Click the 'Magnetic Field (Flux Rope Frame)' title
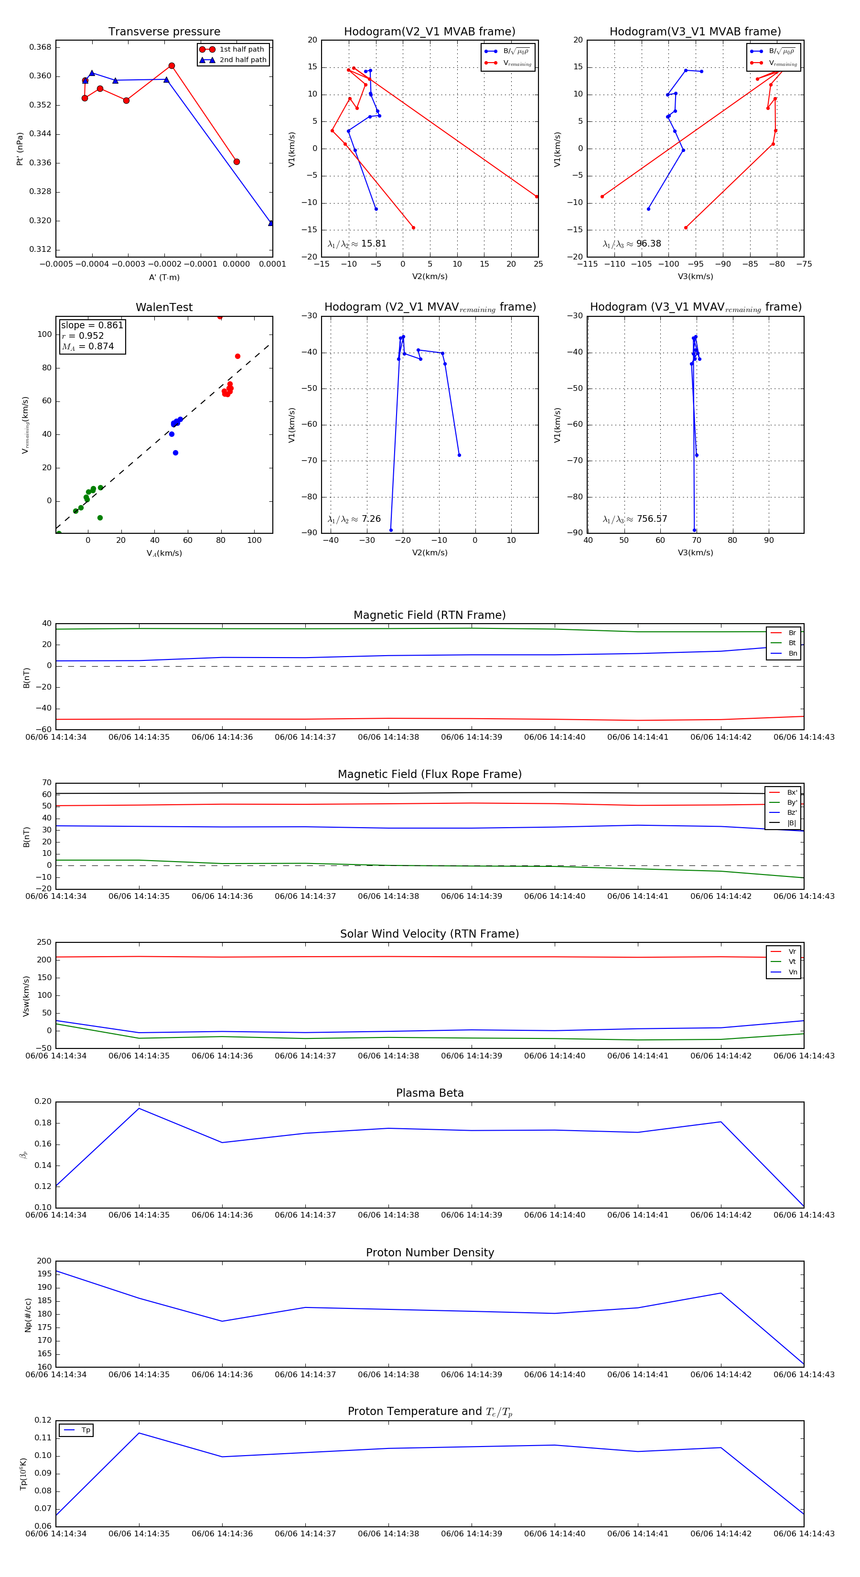 point(430,775)
